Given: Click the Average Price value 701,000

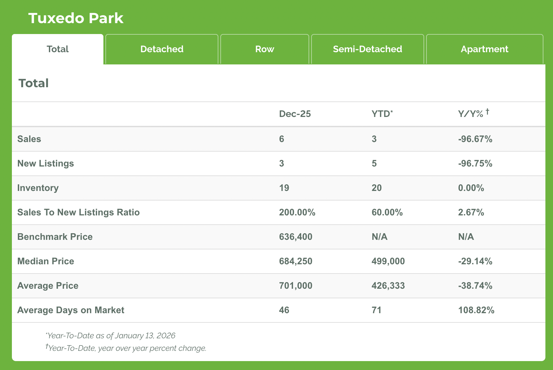Looking at the screenshot, I should [x=295, y=286].
